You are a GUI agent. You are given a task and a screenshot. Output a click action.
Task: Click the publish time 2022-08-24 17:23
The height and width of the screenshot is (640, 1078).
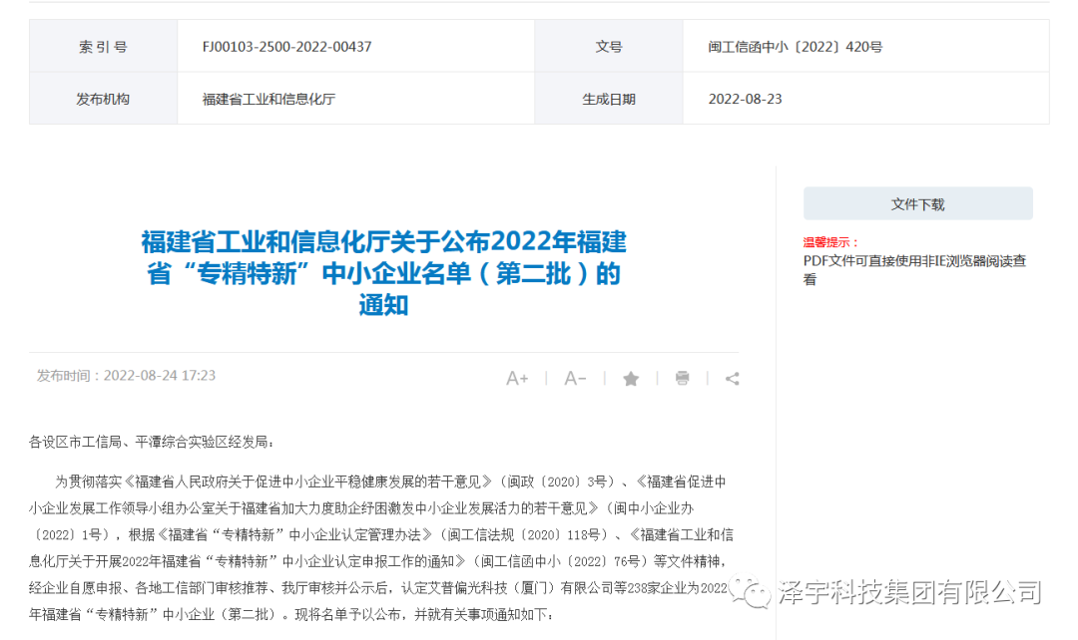pyautogui.click(x=126, y=376)
